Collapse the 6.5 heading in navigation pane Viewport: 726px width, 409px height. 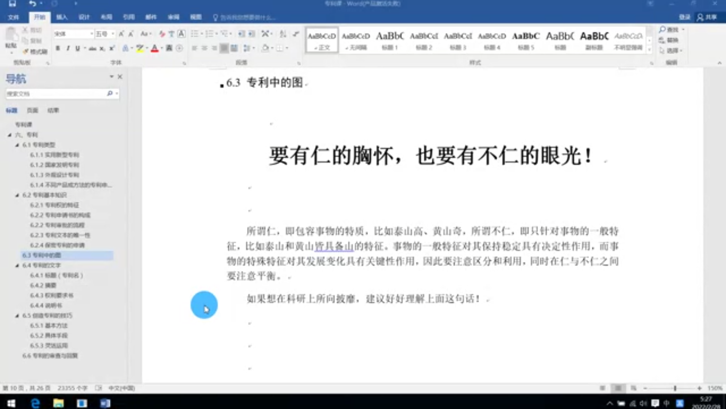[x=17, y=316]
